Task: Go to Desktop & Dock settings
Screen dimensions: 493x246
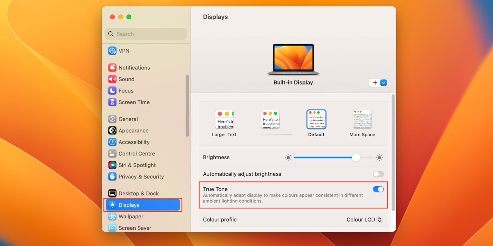Action: [138, 193]
